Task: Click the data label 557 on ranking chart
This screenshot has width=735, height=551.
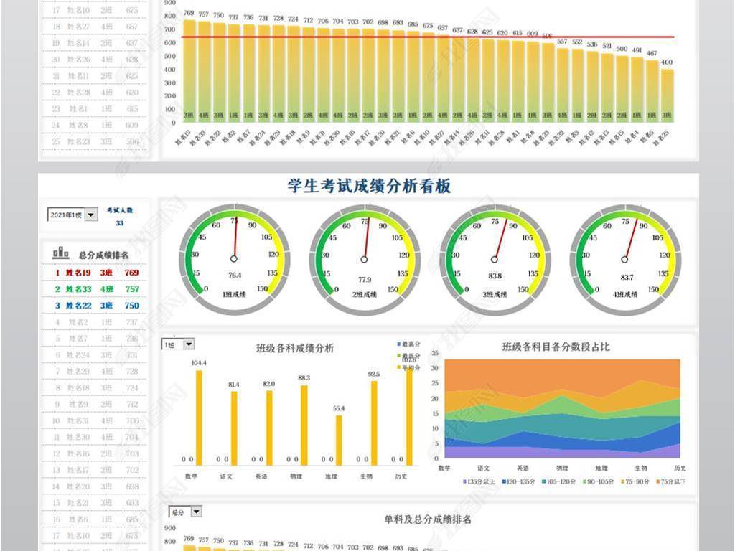Action: pos(562,42)
